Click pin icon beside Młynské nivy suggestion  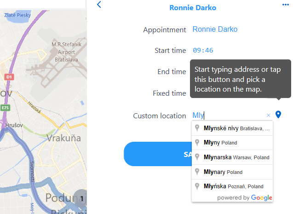(x=197, y=128)
